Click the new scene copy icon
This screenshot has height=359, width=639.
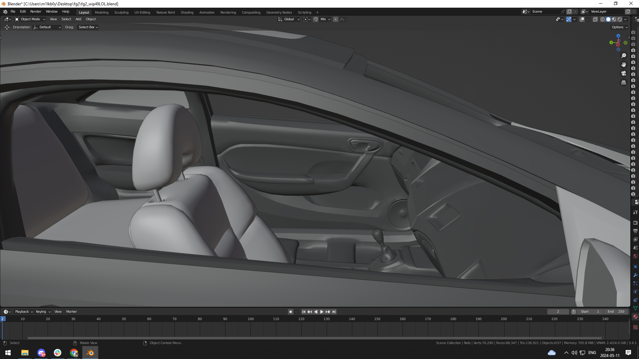569,12
